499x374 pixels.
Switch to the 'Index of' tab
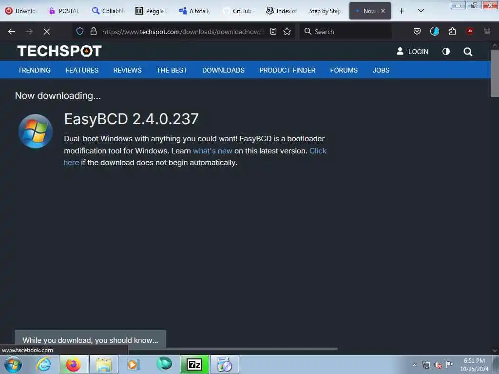tap(281, 11)
